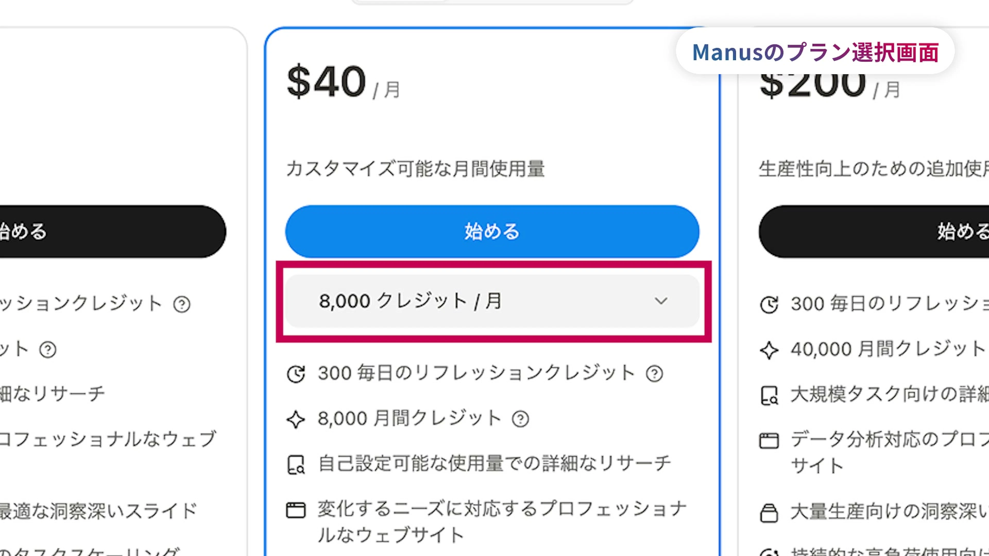Click the browser window icon beside 変化するニーズ
Viewport: 989px width, 556px height.
coord(296,510)
